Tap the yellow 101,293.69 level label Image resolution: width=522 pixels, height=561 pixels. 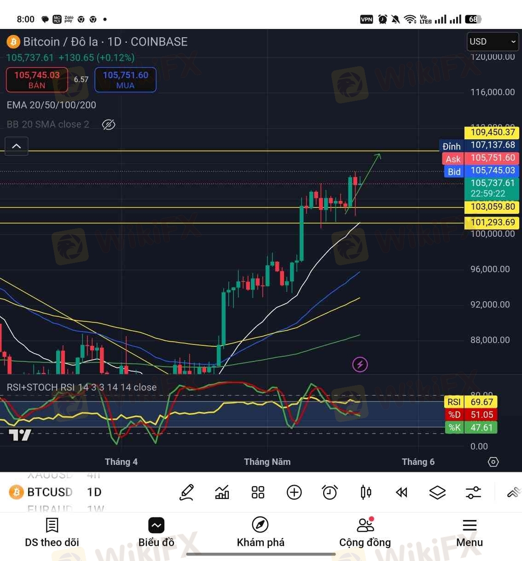tap(492, 223)
